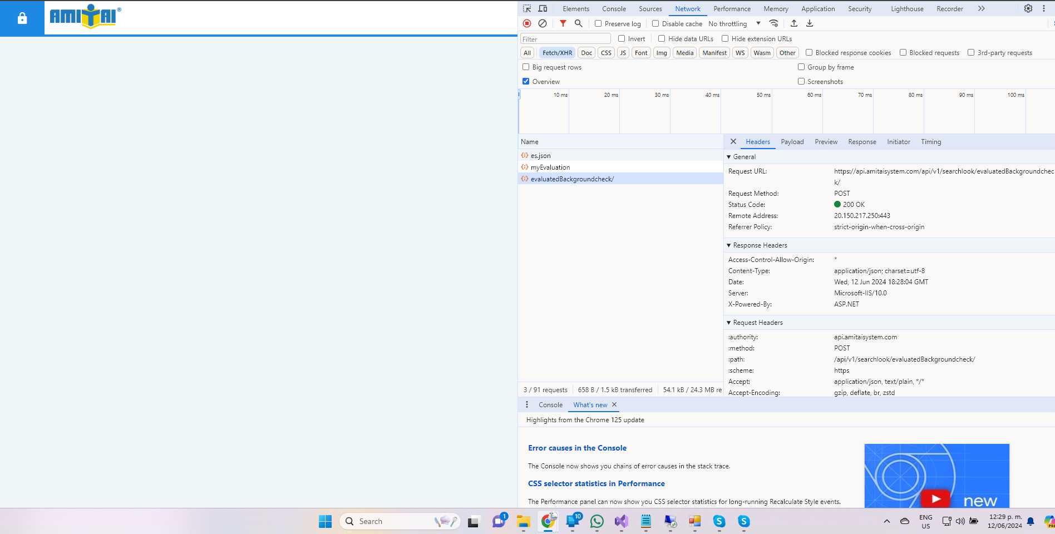Clear the network log
This screenshot has width=1055, height=534.
[543, 23]
